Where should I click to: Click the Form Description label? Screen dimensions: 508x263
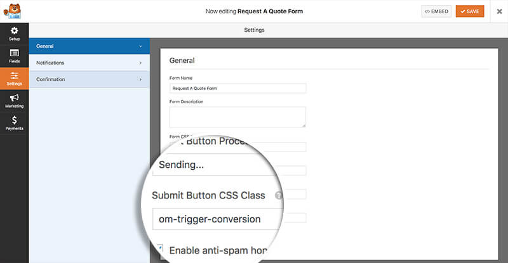point(186,101)
